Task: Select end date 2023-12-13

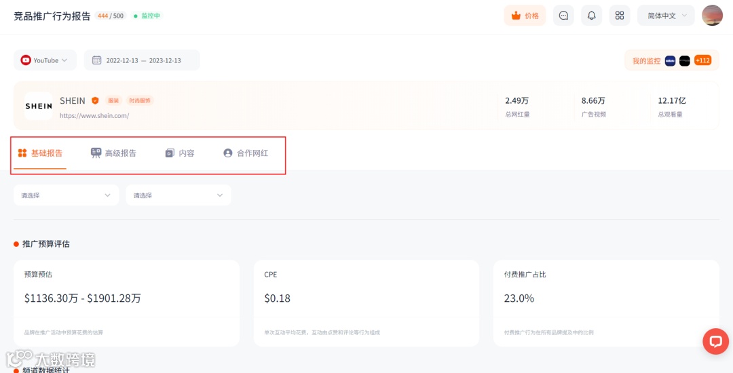Action: [x=165, y=60]
